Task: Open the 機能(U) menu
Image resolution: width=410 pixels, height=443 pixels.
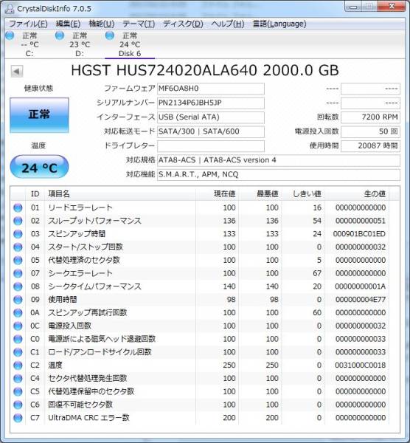Action: click(x=102, y=24)
